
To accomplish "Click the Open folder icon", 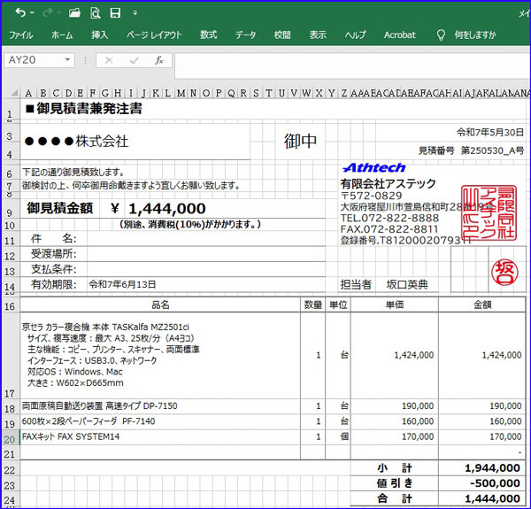I will [74, 12].
